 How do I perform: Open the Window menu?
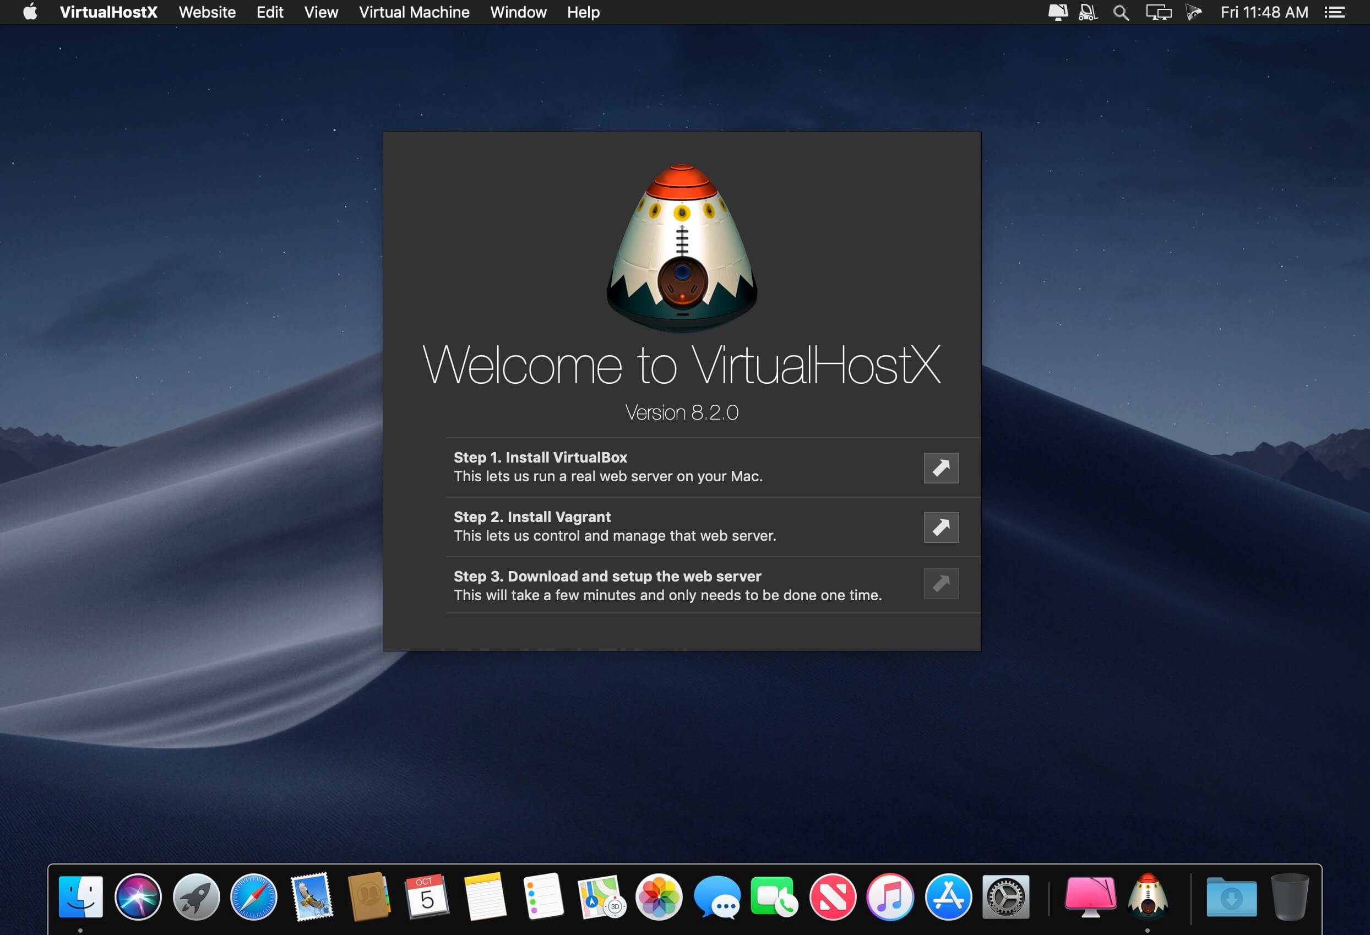click(x=518, y=12)
